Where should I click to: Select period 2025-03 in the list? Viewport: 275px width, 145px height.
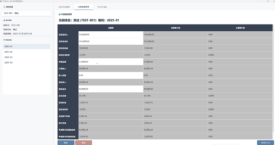(26, 57)
